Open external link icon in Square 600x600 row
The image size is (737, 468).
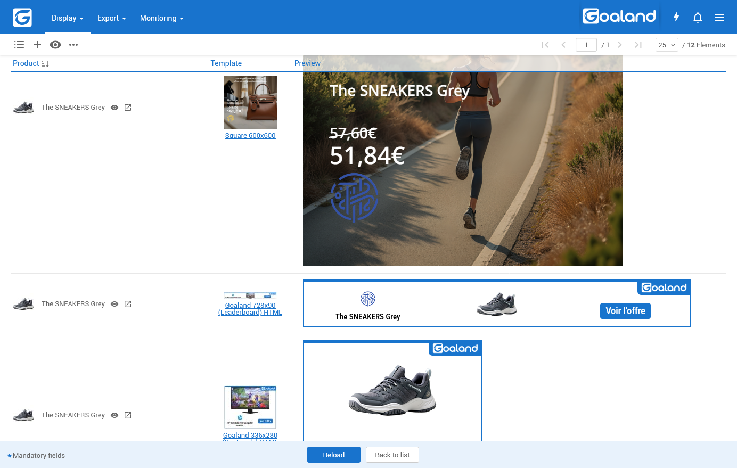128,108
